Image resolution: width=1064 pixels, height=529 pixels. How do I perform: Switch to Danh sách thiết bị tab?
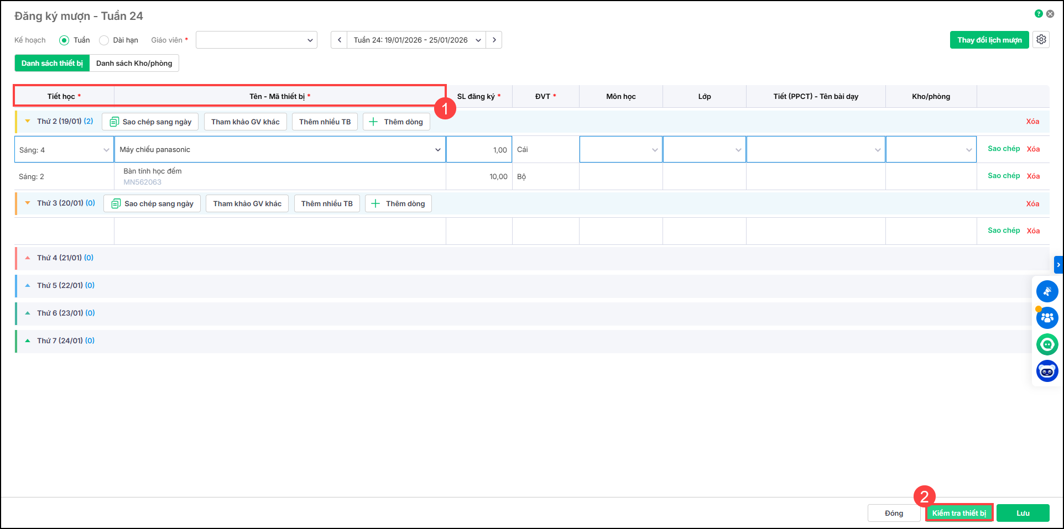pyautogui.click(x=52, y=63)
